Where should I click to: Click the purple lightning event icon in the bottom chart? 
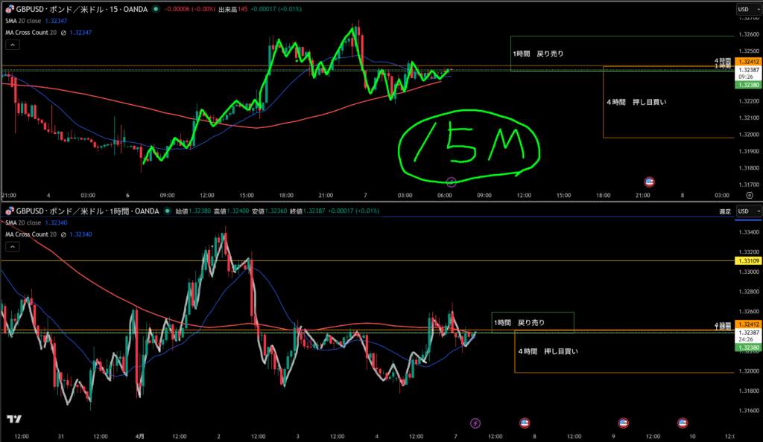click(x=476, y=423)
